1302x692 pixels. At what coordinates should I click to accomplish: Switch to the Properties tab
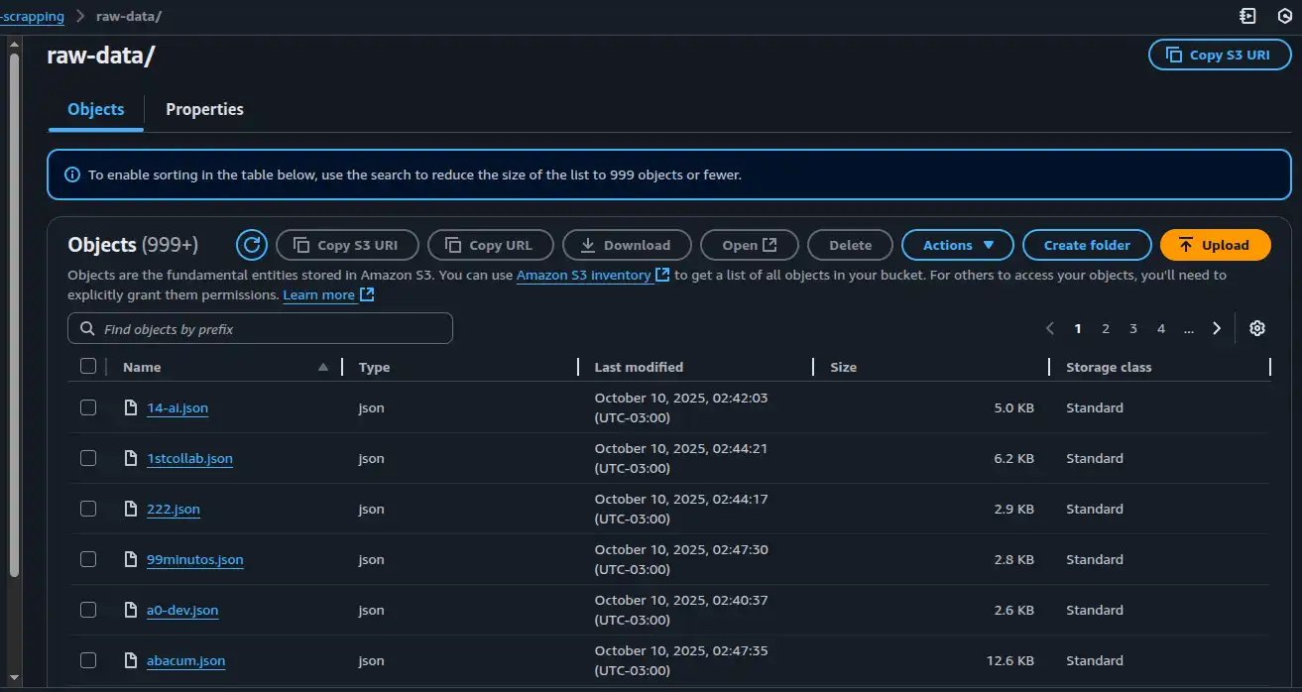[x=204, y=109]
